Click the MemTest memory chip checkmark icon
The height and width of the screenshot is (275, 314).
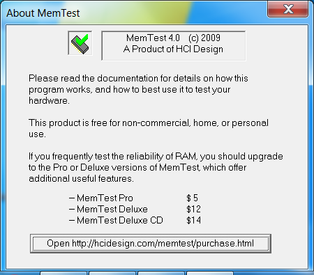click(80, 43)
